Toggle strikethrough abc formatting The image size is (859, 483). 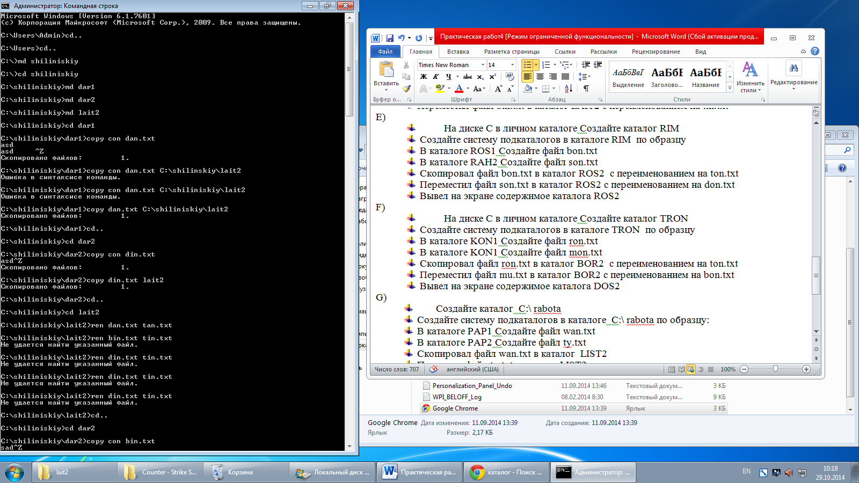coord(468,77)
